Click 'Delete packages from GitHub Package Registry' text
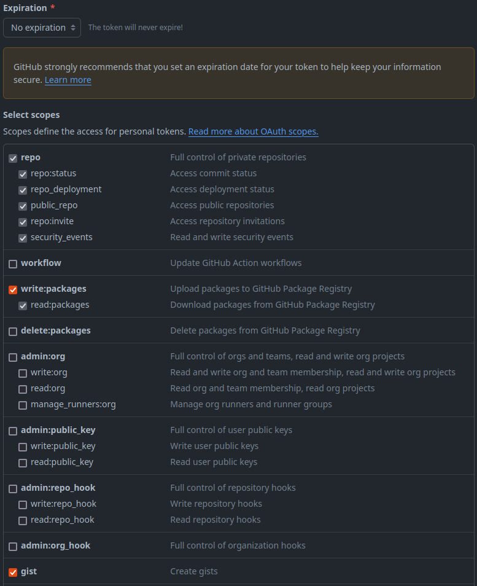The image size is (477, 586). click(x=265, y=330)
